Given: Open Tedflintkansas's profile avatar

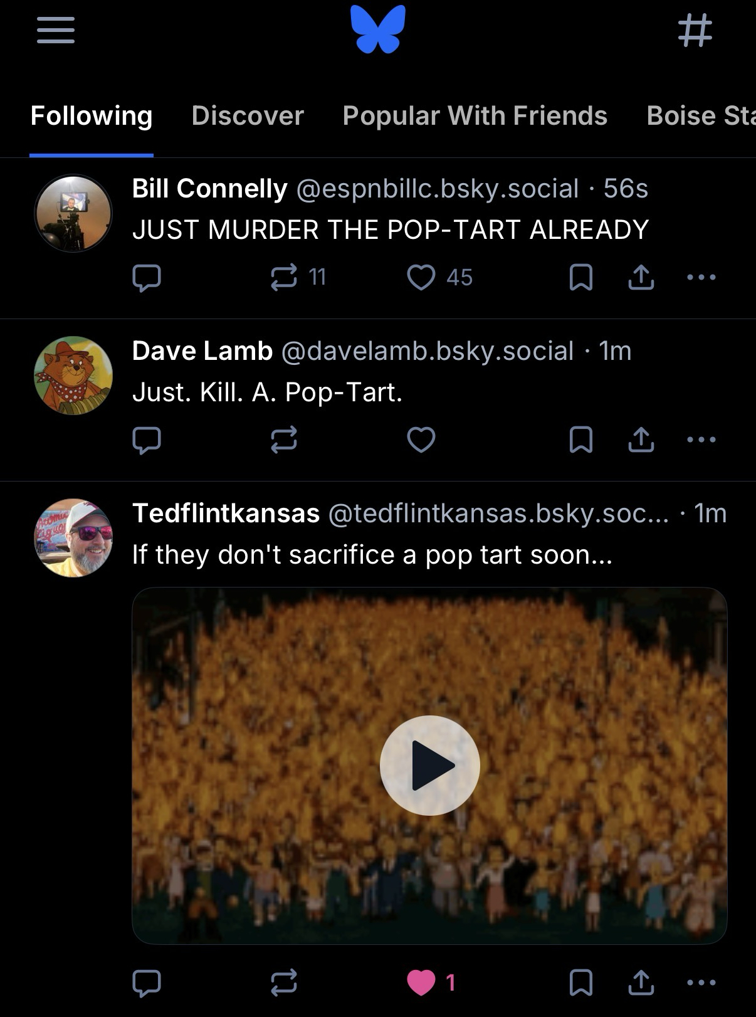Looking at the screenshot, I should [73, 538].
